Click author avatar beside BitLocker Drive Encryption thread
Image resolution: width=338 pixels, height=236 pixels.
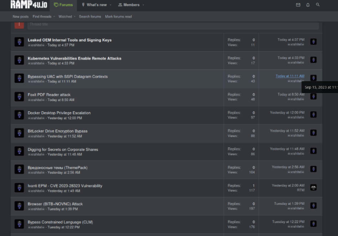tap(19, 133)
